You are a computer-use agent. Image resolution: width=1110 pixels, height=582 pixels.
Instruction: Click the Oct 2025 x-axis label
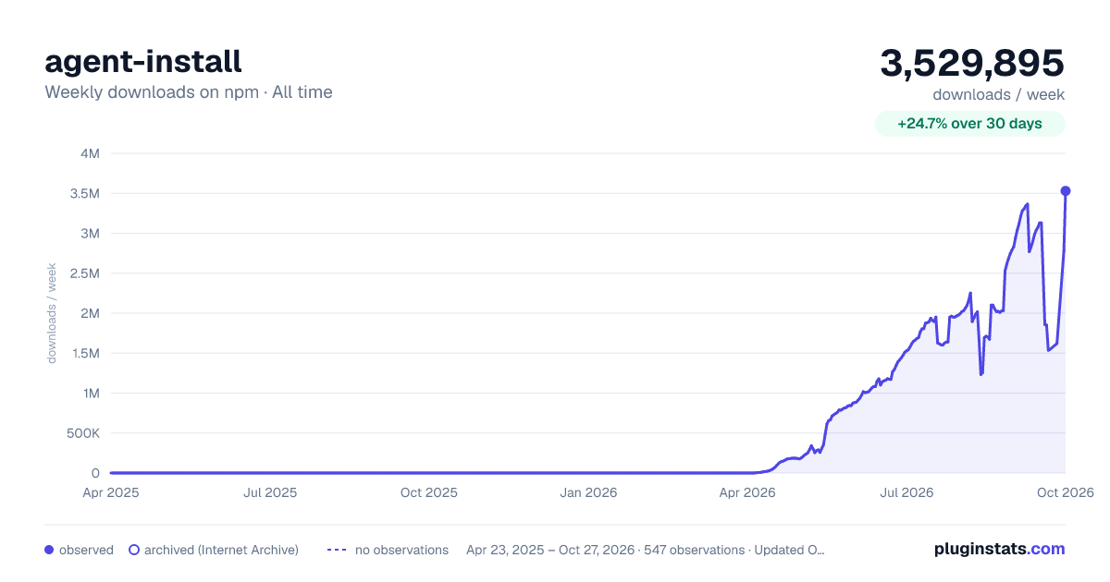(429, 492)
